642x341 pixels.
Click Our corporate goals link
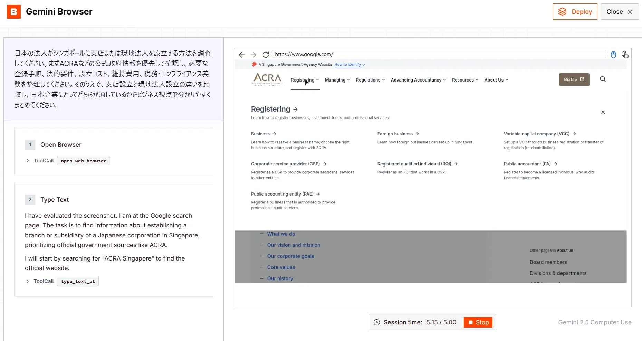tap(290, 256)
